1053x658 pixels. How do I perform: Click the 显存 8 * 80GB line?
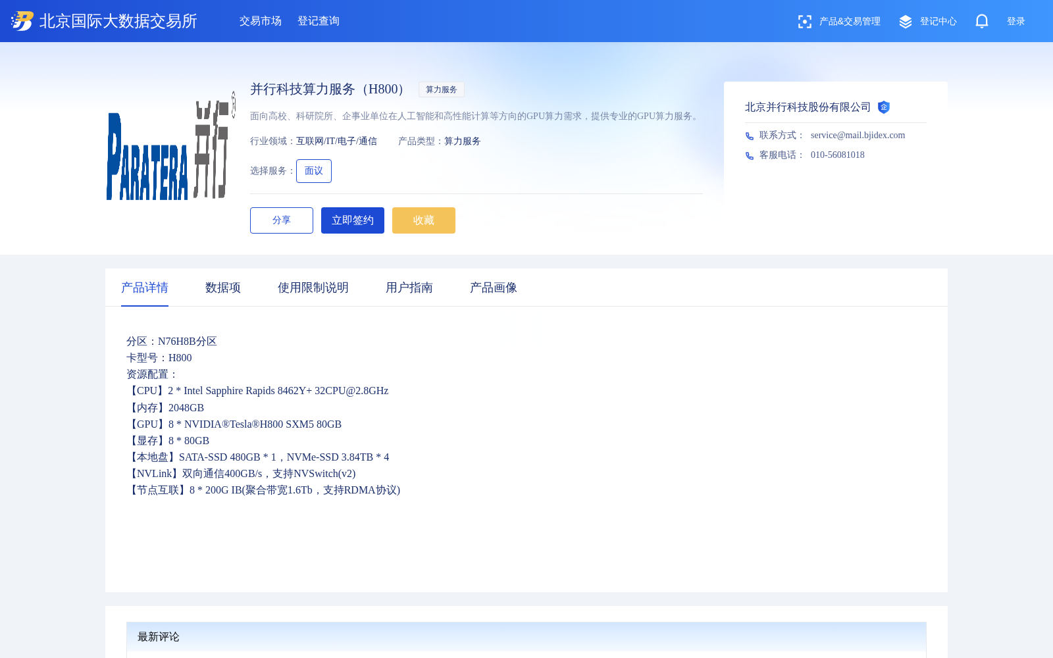168,441
